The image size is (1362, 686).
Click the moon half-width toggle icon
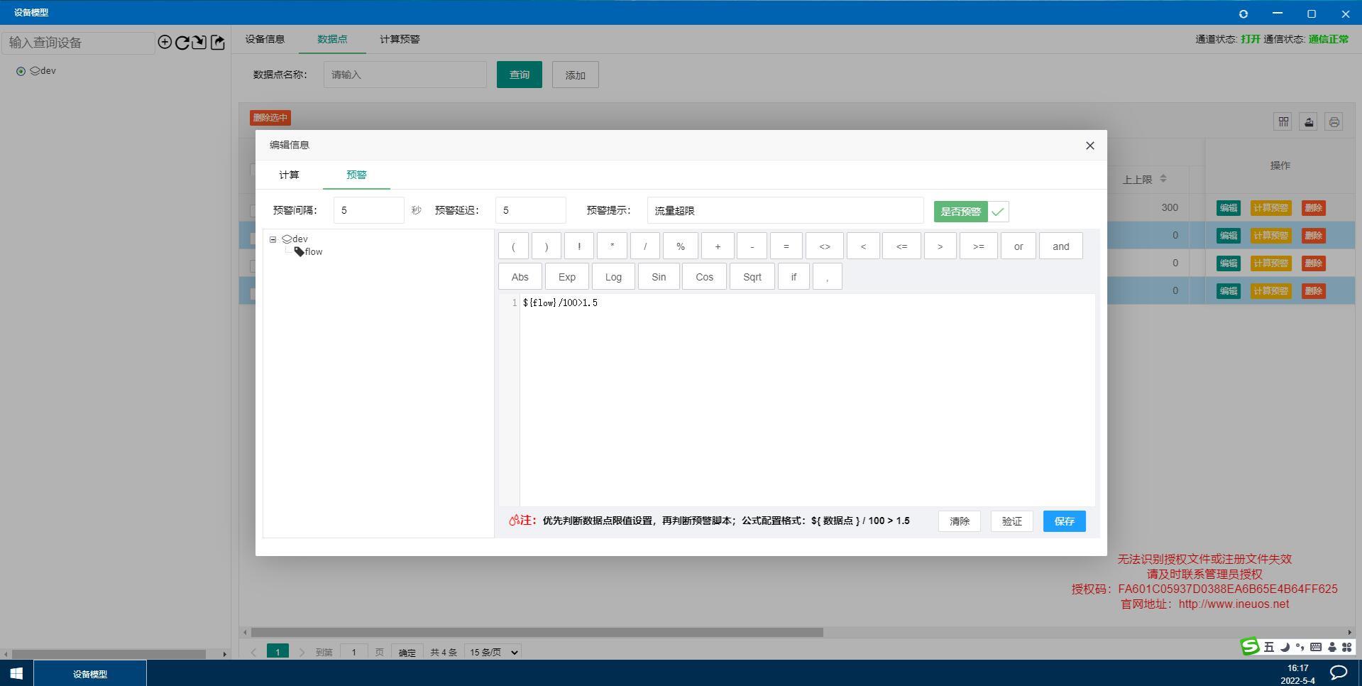click(x=1285, y=647)
